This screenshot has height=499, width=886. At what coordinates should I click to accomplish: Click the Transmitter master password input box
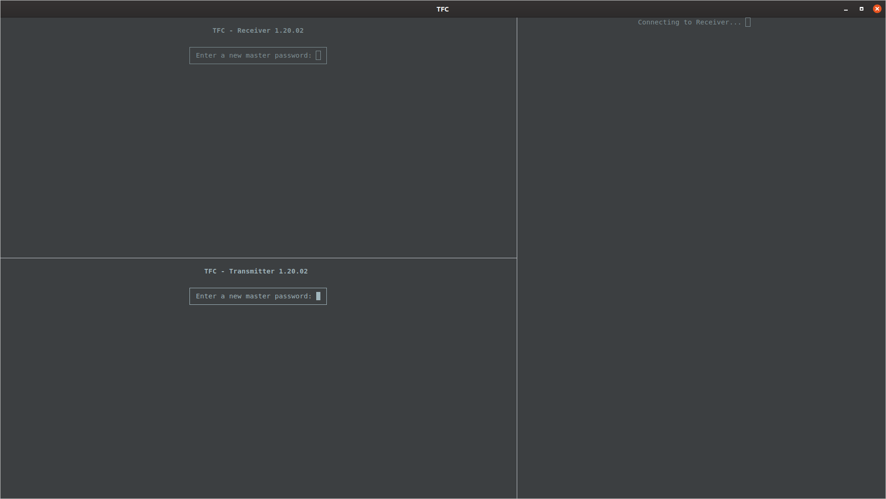[x=258, y=297]
